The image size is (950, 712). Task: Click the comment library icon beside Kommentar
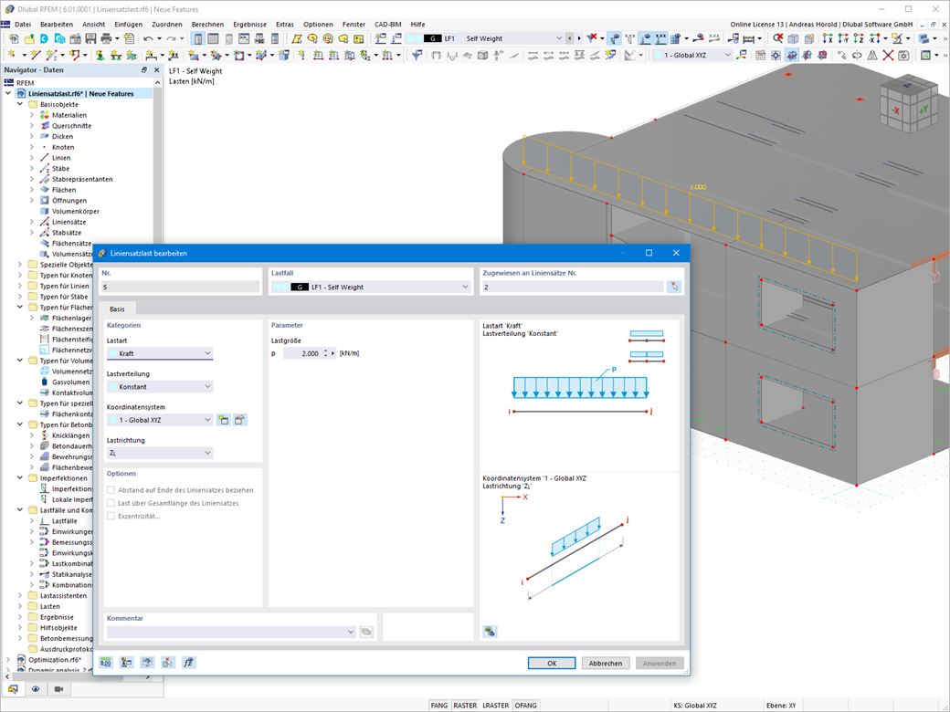pos(366,632)
